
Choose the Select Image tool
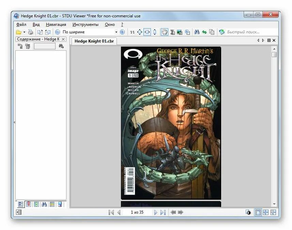click(180, 32)
